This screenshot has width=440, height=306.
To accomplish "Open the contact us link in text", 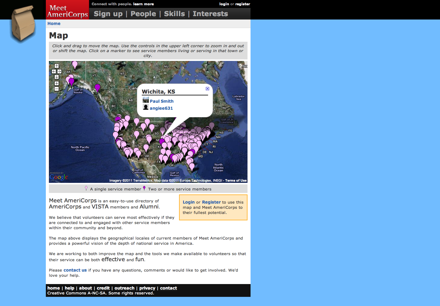I will pyautogui.click(x=75, y=270).
